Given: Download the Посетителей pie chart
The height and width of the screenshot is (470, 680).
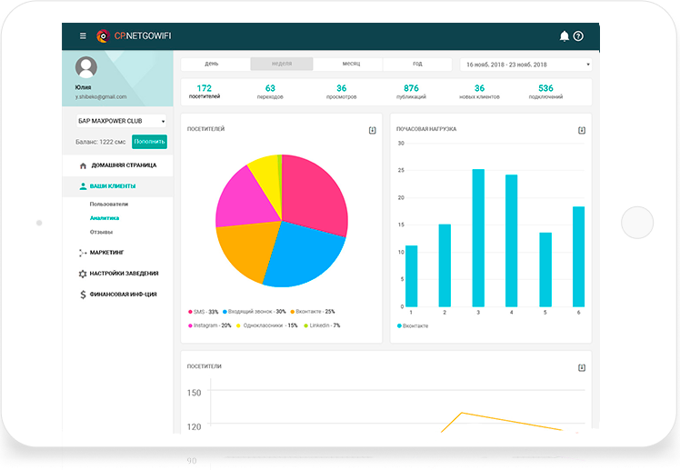Looking at the screenshot, I should click(x=372, y=130).
